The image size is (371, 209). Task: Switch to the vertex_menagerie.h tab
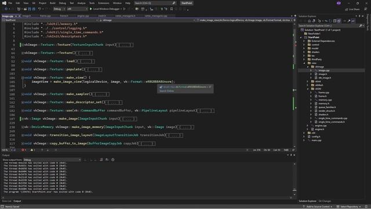click(125, 16)
